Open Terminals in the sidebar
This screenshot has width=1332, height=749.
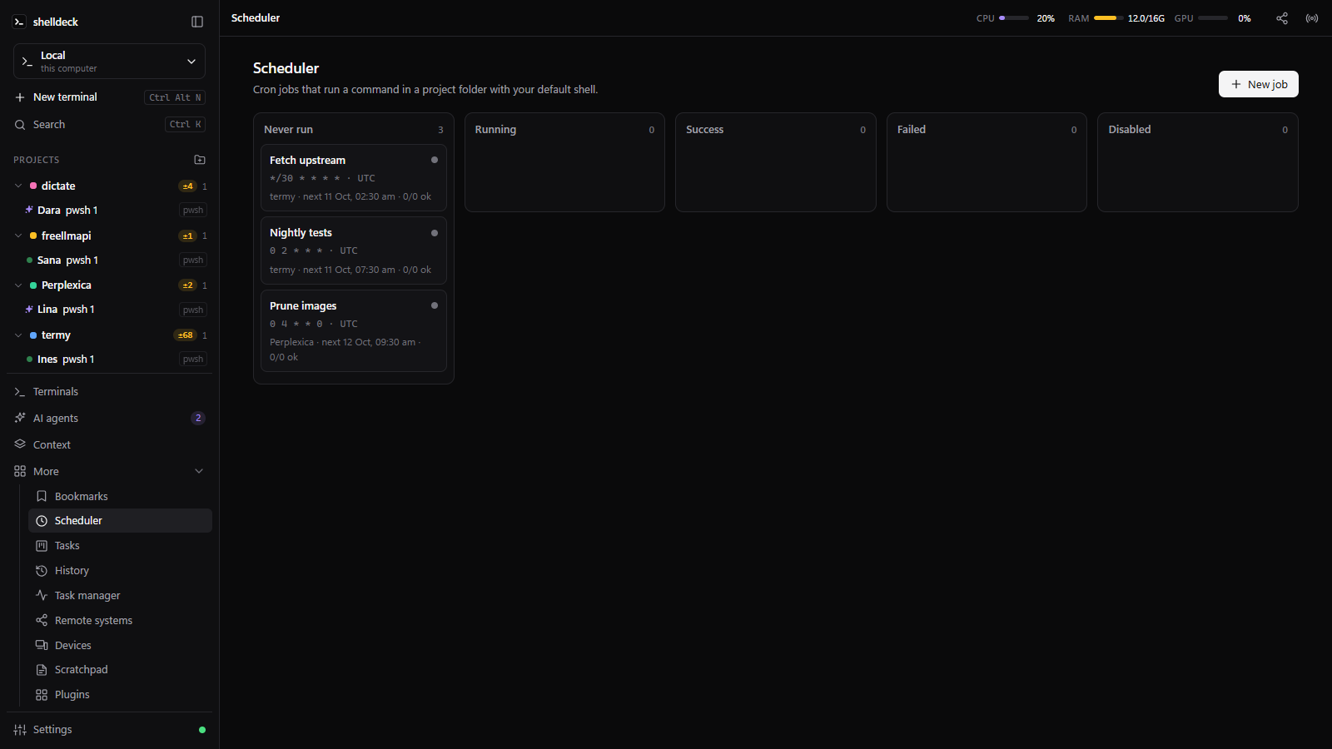pyautogui.click(x=109, y=391)
